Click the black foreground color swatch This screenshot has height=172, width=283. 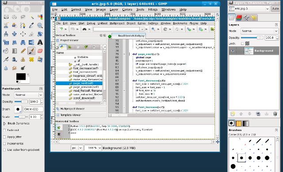coord(21,76)
